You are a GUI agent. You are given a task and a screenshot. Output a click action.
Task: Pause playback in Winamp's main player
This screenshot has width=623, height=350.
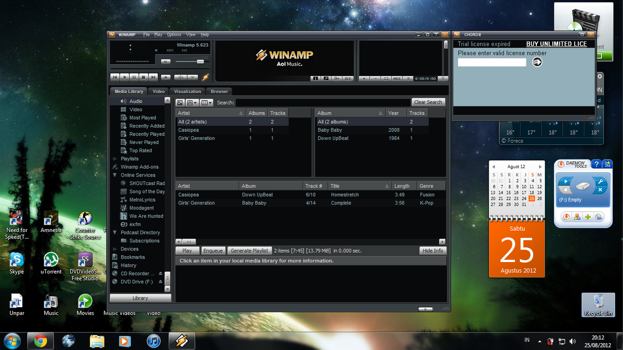[x=134, y=77]
